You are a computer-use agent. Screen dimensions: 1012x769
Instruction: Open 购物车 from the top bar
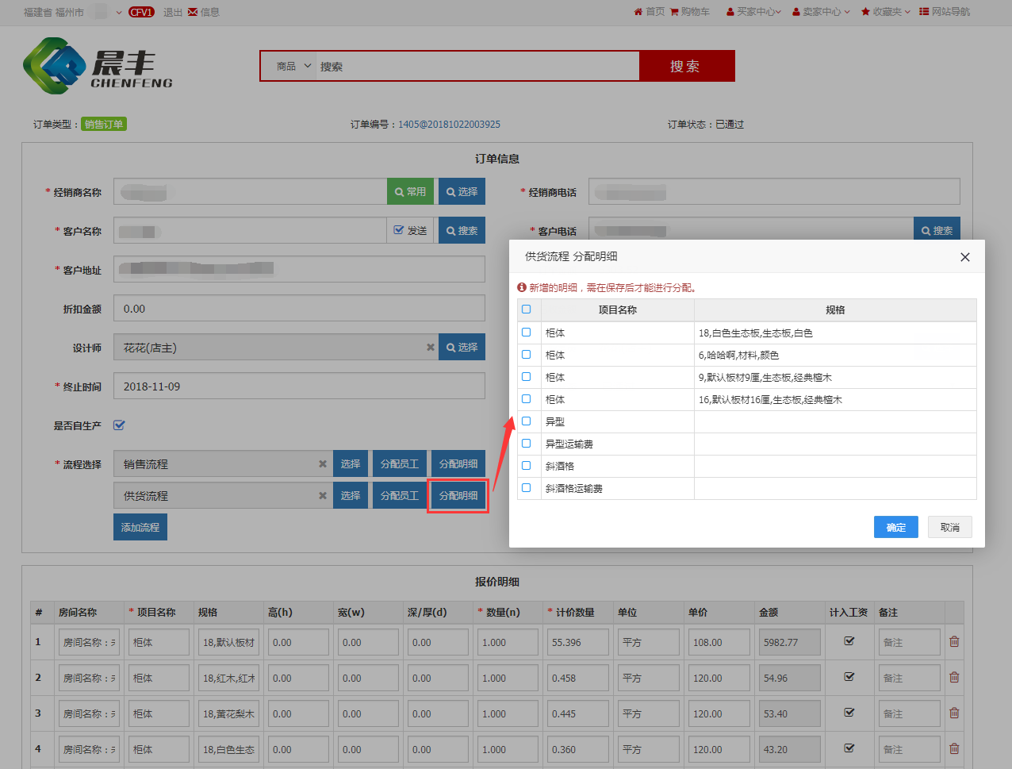(x=690, y=12)
